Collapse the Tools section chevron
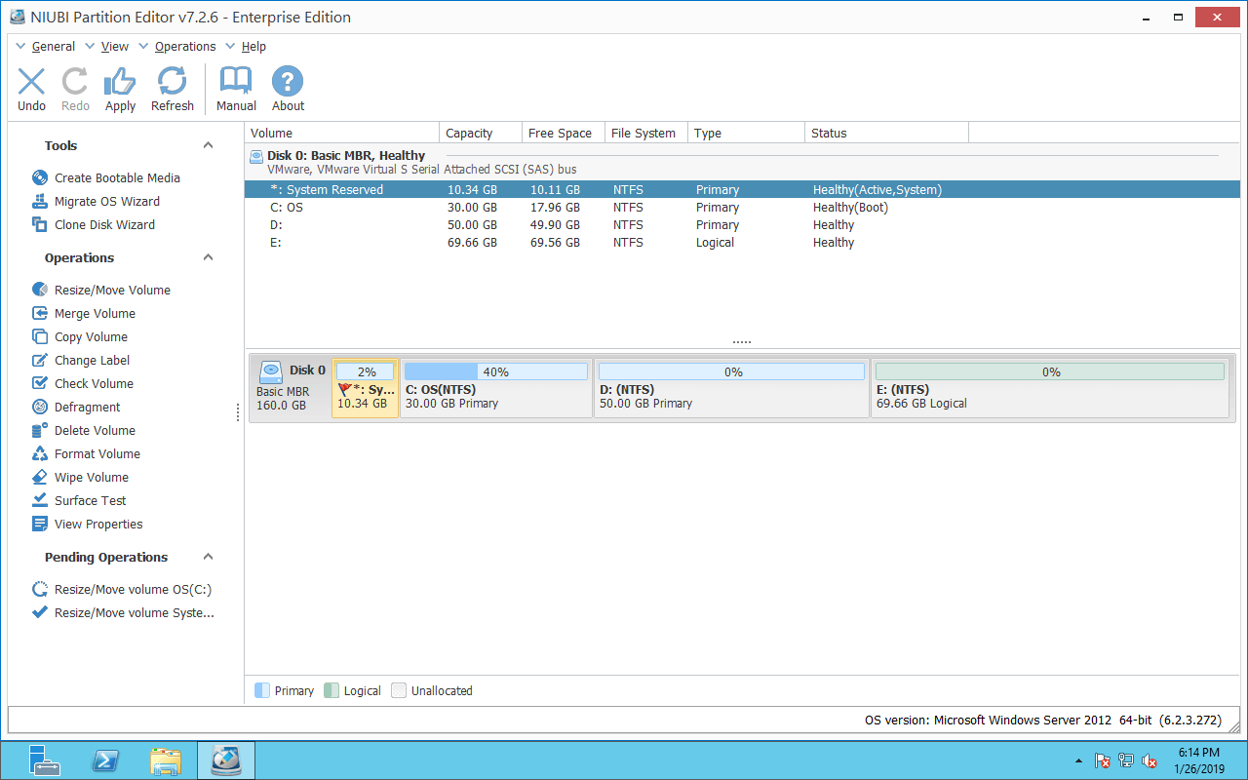Viewport: 1248px width, 780px height. 208,145
